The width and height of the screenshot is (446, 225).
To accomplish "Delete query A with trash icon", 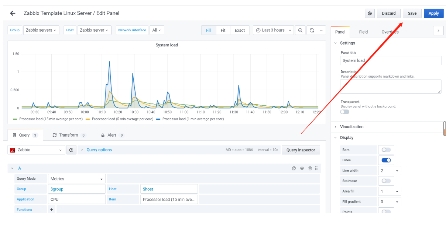I will pyautogui.click(x=310, y=168).
